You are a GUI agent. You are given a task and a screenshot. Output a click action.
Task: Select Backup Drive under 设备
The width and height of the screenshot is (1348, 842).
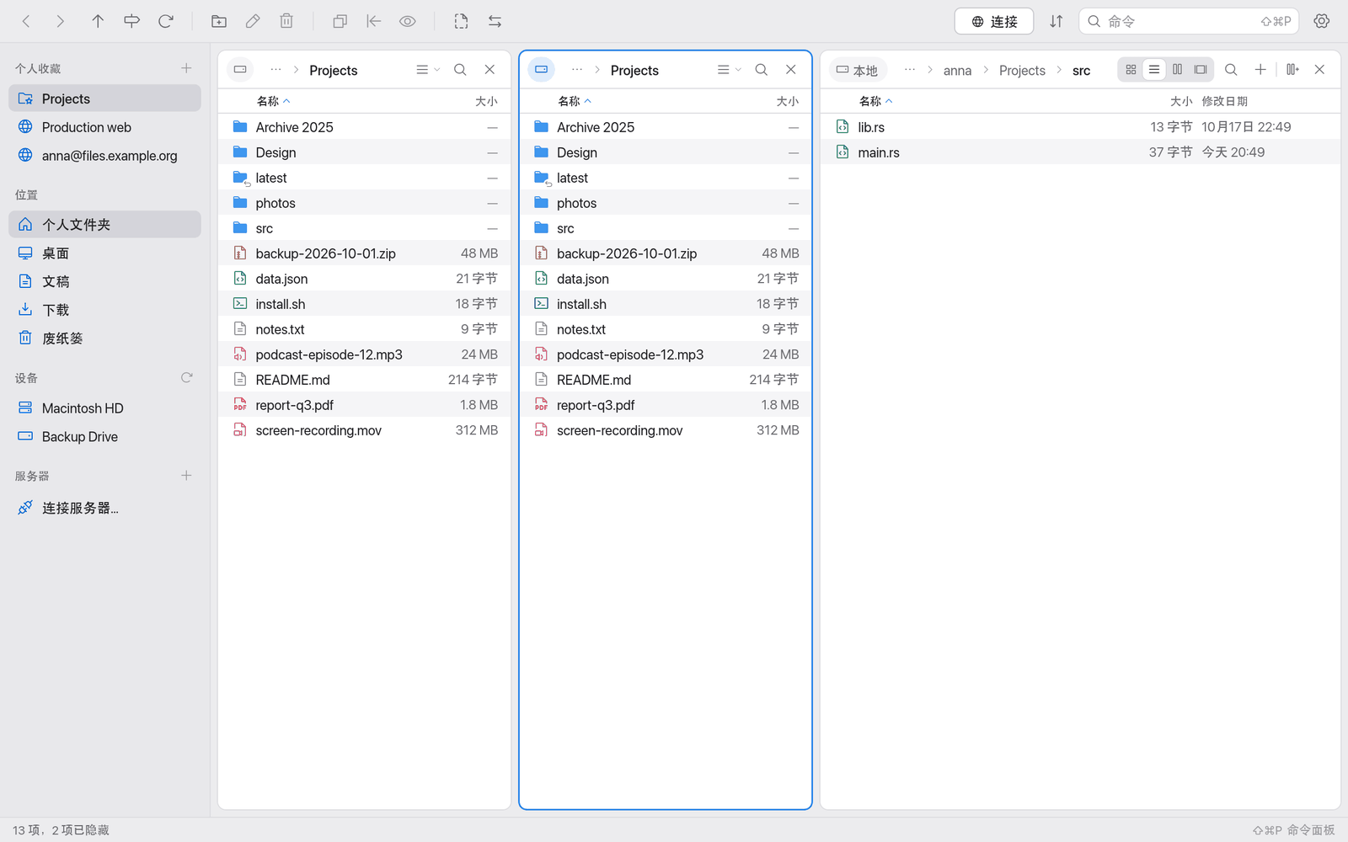pyautogui.click(x=104, y=437)
